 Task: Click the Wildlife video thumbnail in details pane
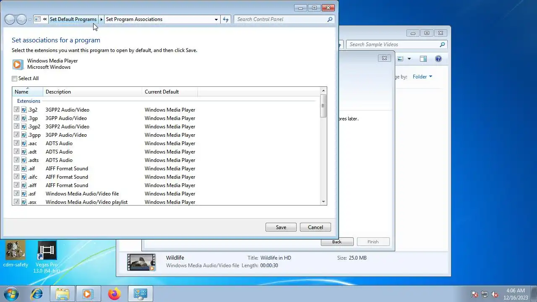(141, 262)
